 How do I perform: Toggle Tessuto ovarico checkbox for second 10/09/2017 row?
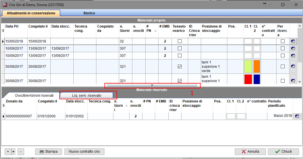pos(180,56)
